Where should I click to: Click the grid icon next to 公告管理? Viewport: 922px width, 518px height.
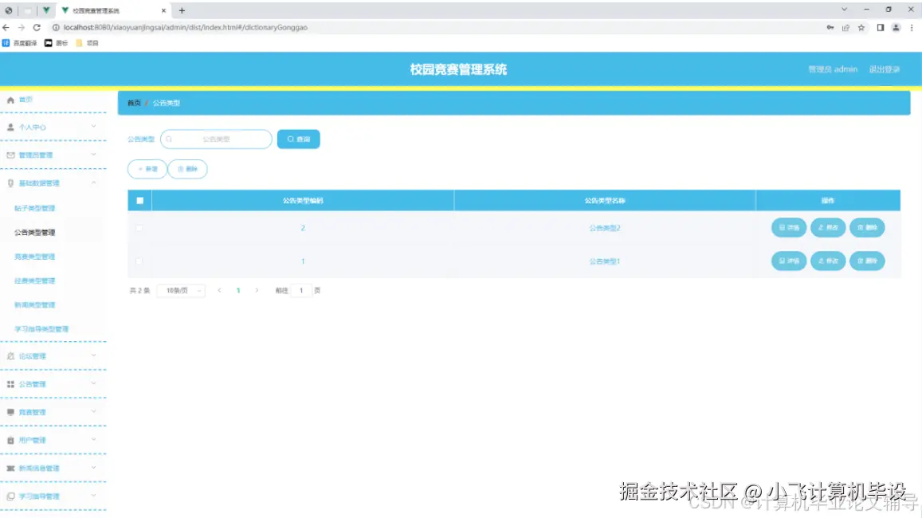click(11, 384)
